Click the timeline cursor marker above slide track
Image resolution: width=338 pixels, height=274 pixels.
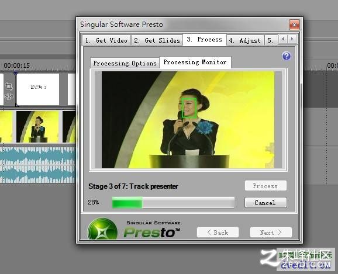coord(15,73)
